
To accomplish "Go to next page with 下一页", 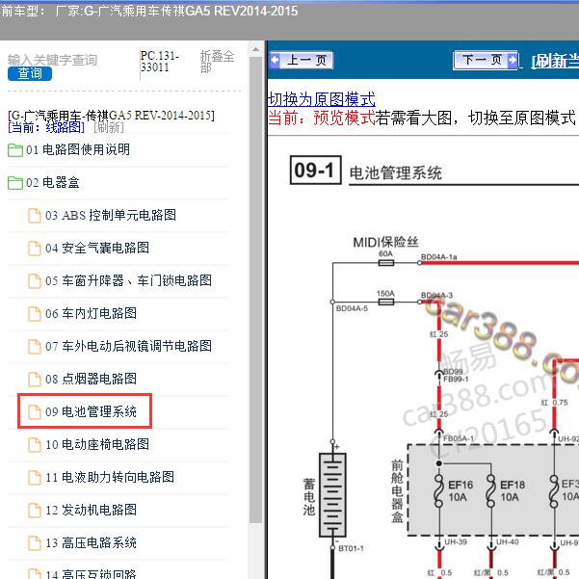I will tap(486, 60).
